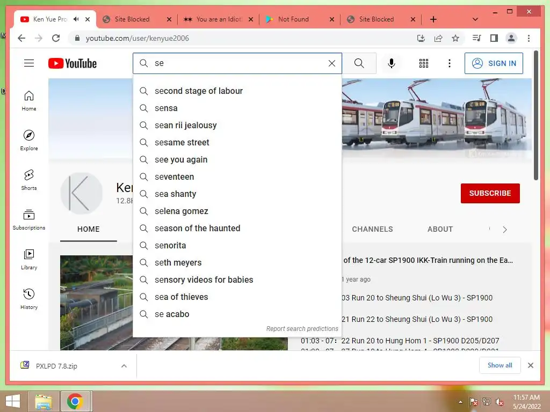This screenshot has height=412, width=550.
Task: Go to YouTube logo home link
Action: (x=73, y=63)
